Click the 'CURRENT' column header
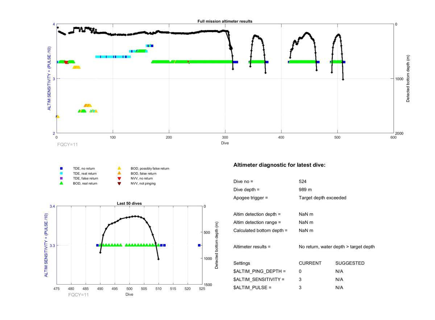Viewport: 435px width, 320px height. 310,263
